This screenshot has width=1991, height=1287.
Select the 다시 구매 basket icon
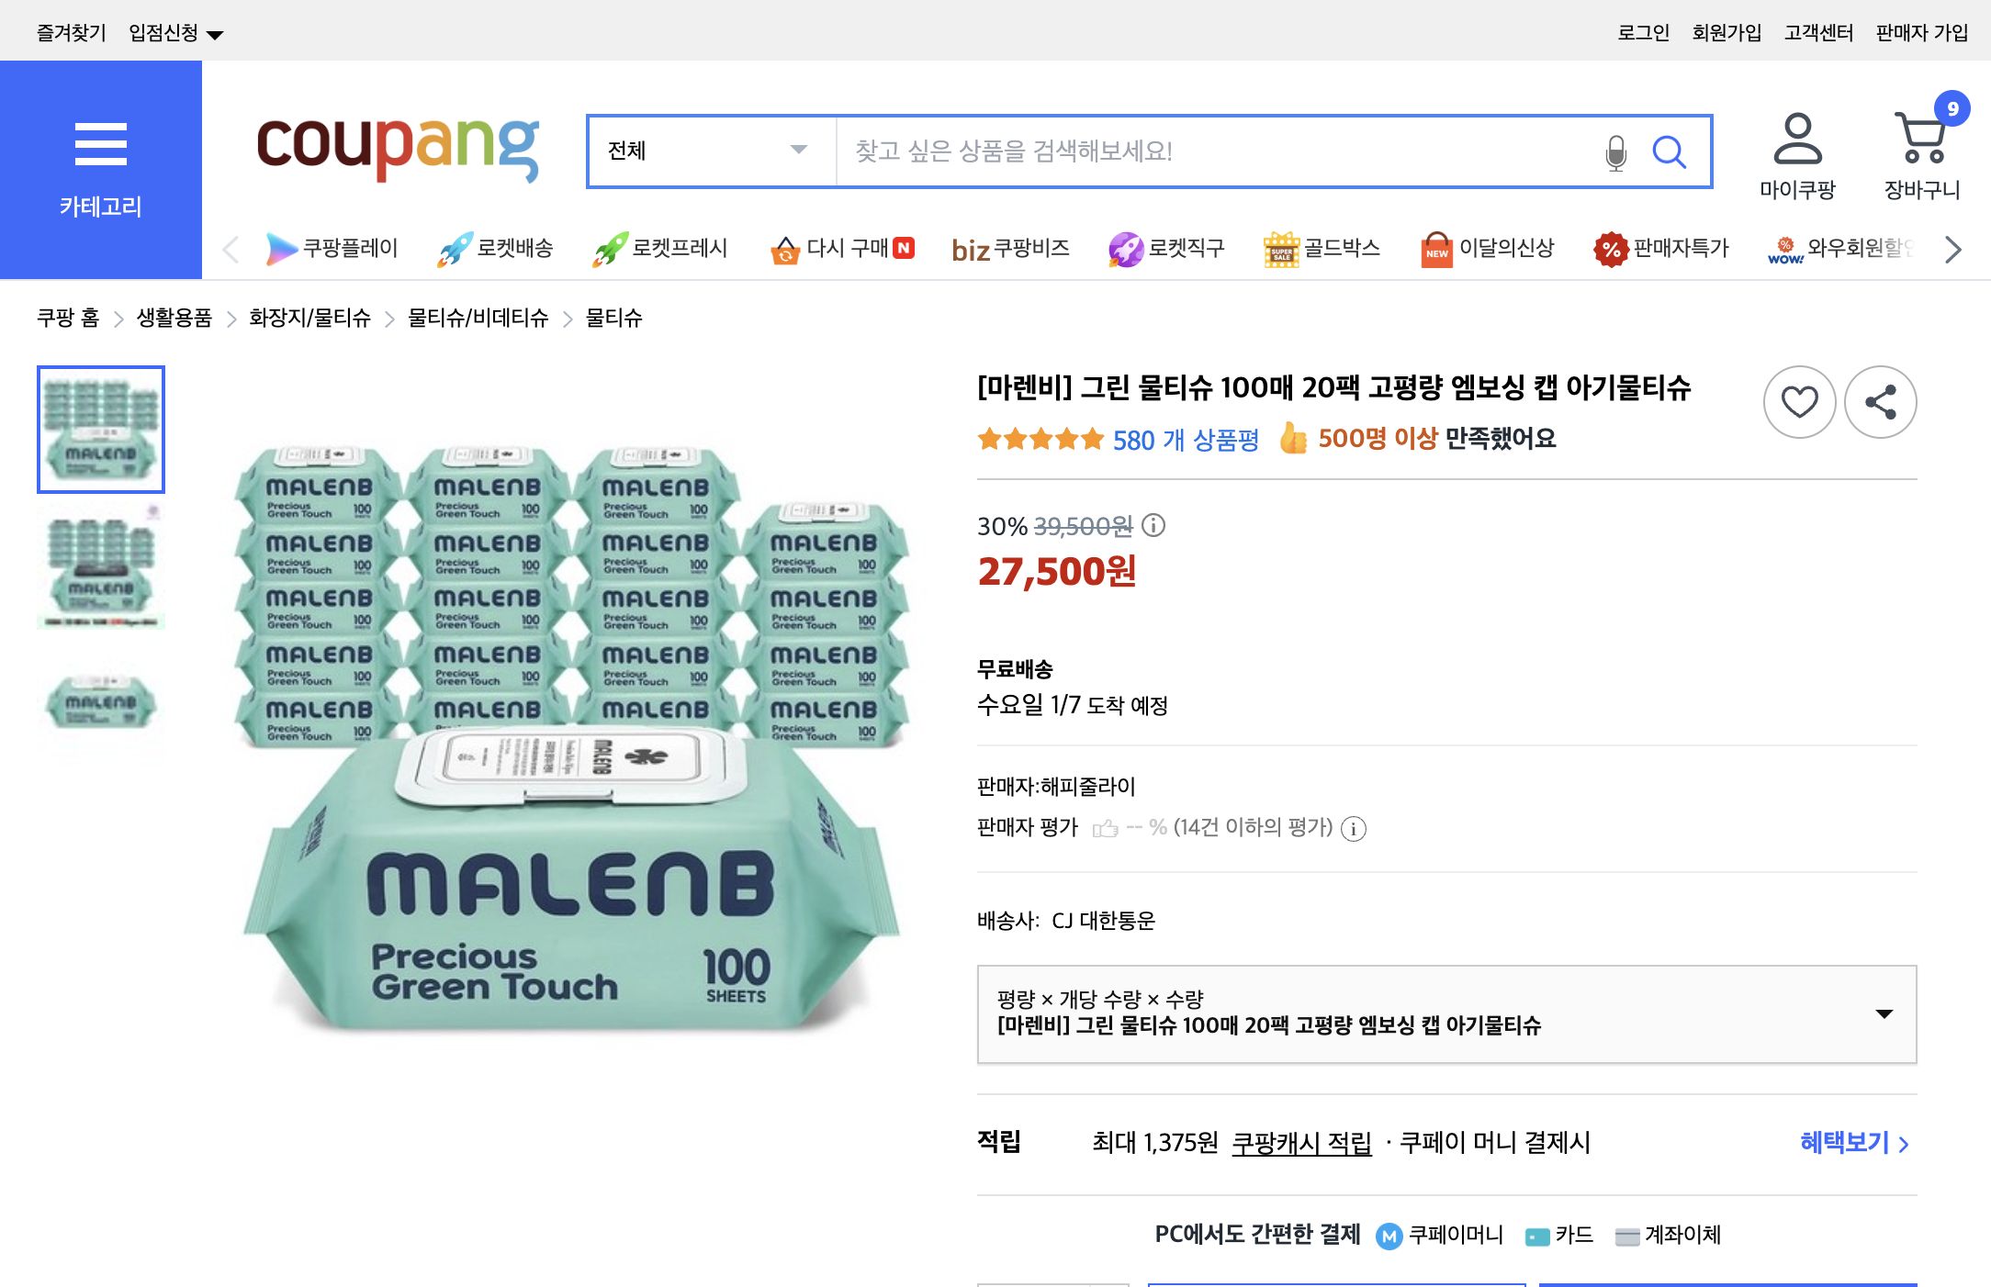click(x=785, y=248)
